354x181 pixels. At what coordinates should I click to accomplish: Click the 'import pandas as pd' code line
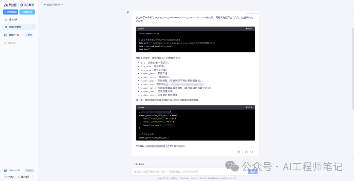(x=149, y=33)
